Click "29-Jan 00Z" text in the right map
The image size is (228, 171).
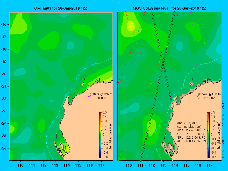(207, 98)
